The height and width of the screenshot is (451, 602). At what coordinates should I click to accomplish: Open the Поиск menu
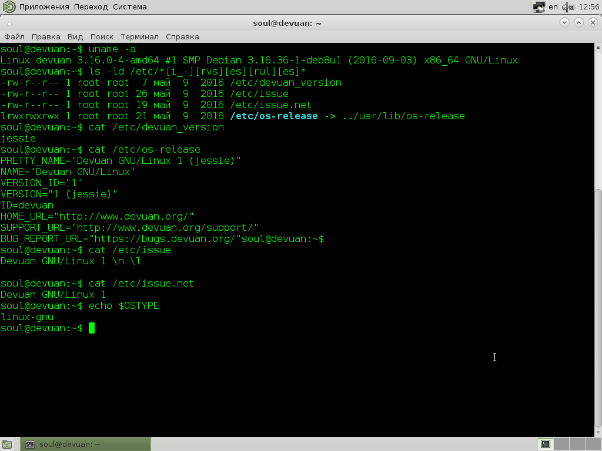pos(102,37)
